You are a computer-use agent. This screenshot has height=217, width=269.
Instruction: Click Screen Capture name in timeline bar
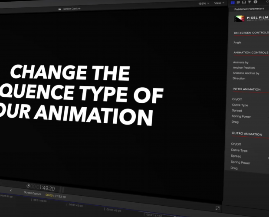(33, 193)
